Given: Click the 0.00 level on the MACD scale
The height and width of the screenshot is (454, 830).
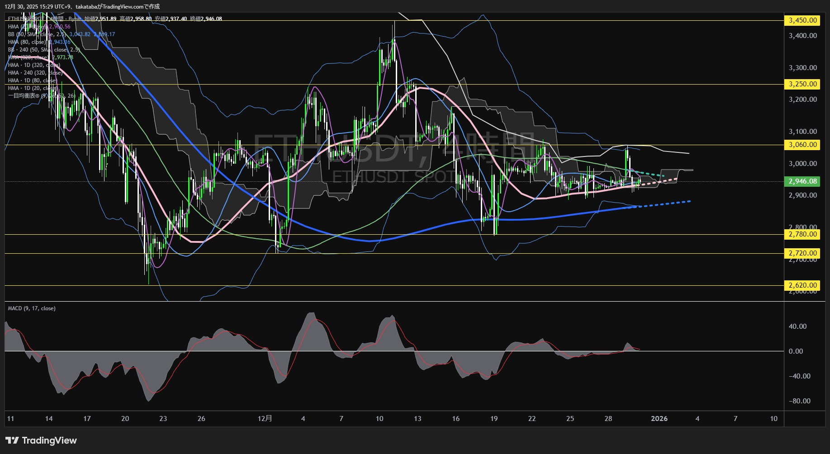Looking at the screenshot, I should [796, 351].
